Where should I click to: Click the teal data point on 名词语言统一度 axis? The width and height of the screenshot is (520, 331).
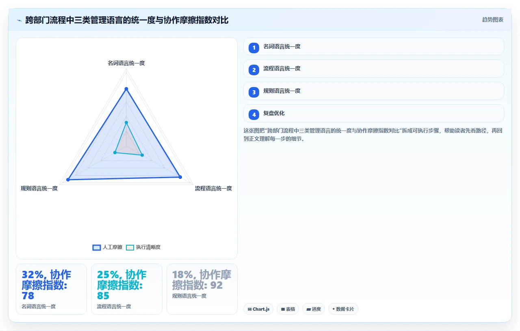pos(126,122)
